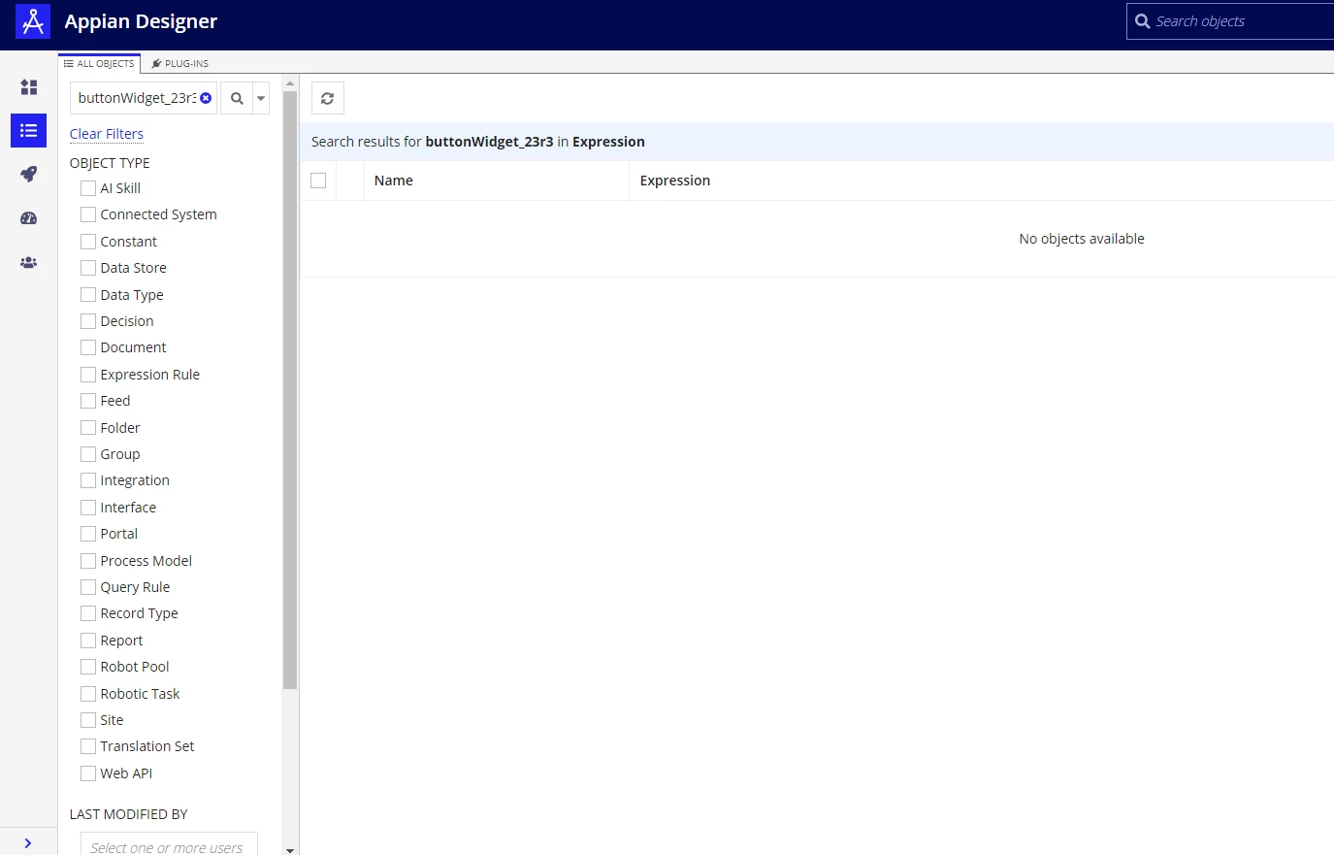Click the filter panel scroll up arrow

point(290,83)
